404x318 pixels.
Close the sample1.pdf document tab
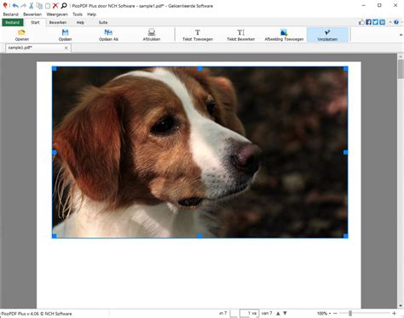tap(66, 48)
